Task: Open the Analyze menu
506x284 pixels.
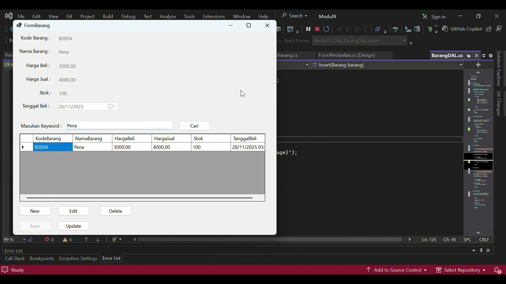Action: pos(168,17)
